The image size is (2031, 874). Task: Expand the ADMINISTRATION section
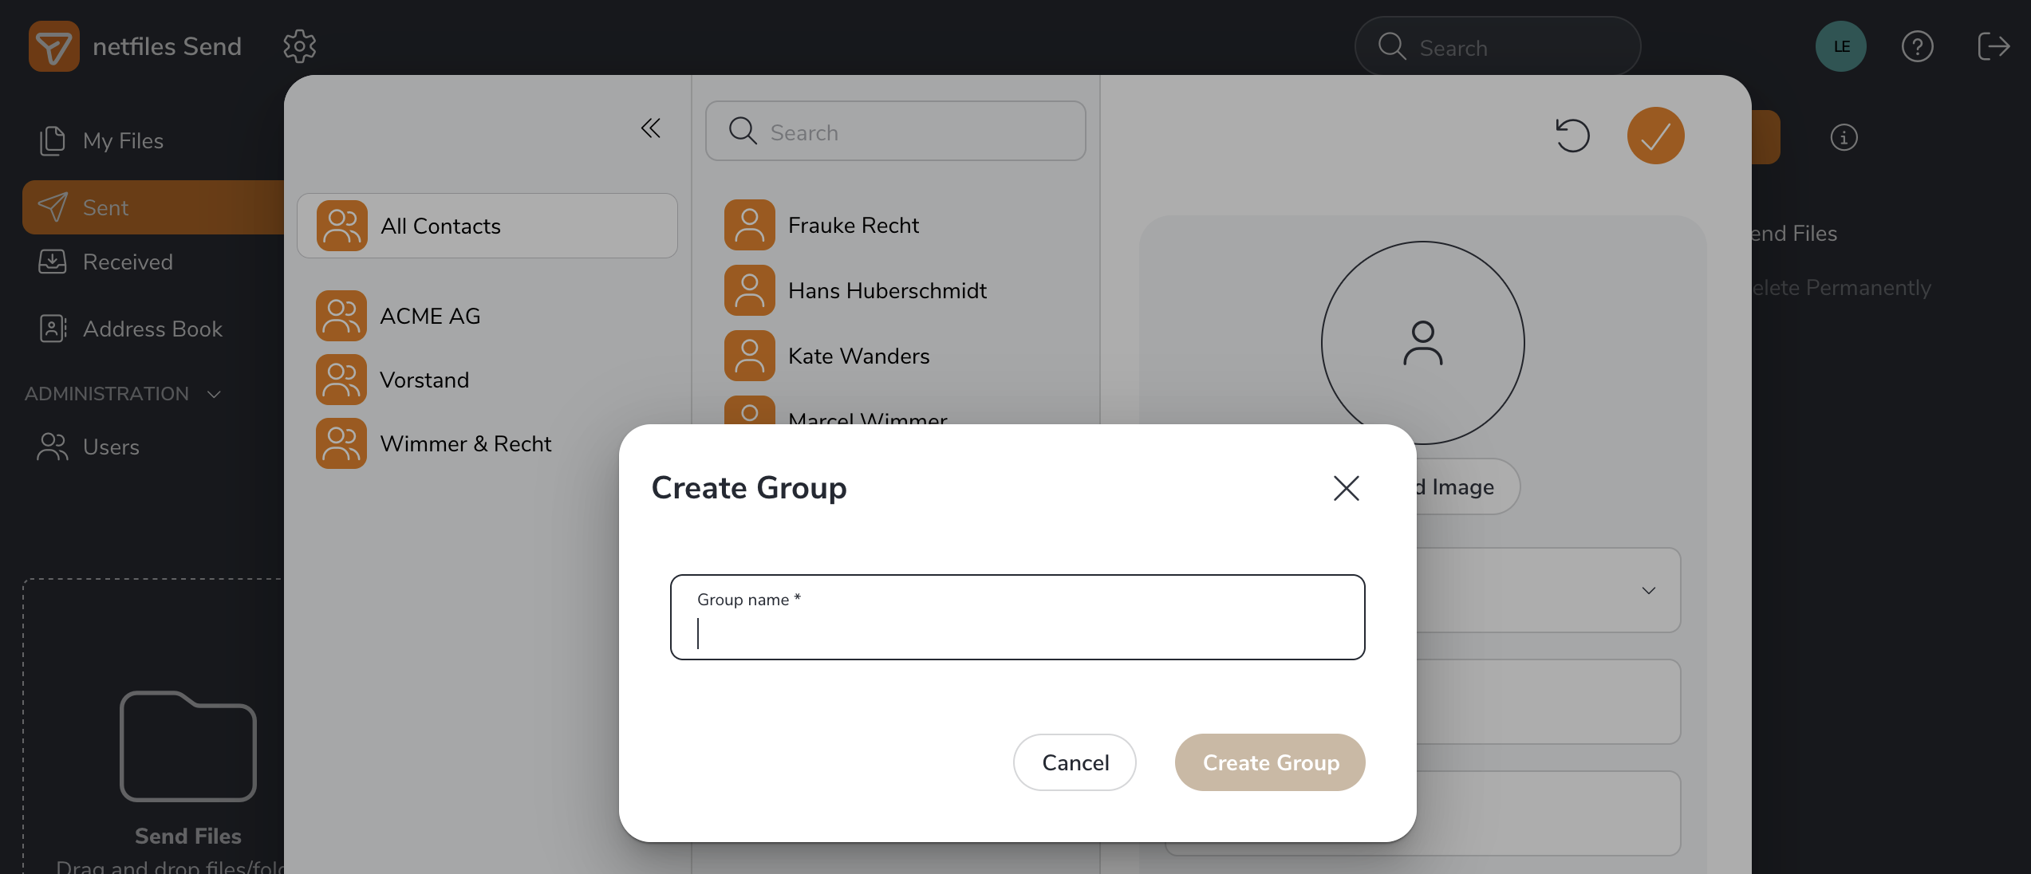pos(124,394)
